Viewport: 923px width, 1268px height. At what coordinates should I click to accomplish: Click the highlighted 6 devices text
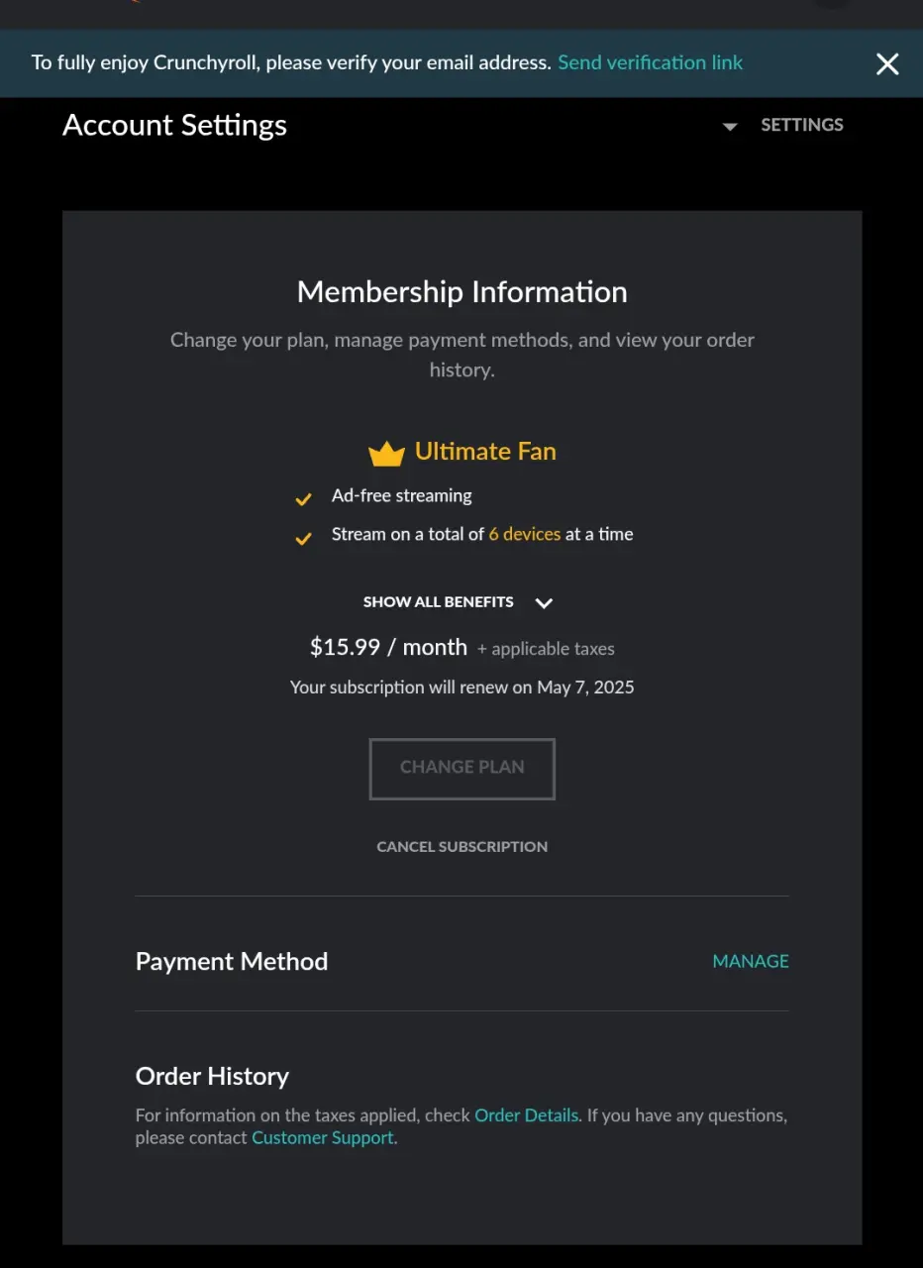(x=525, y=534)
